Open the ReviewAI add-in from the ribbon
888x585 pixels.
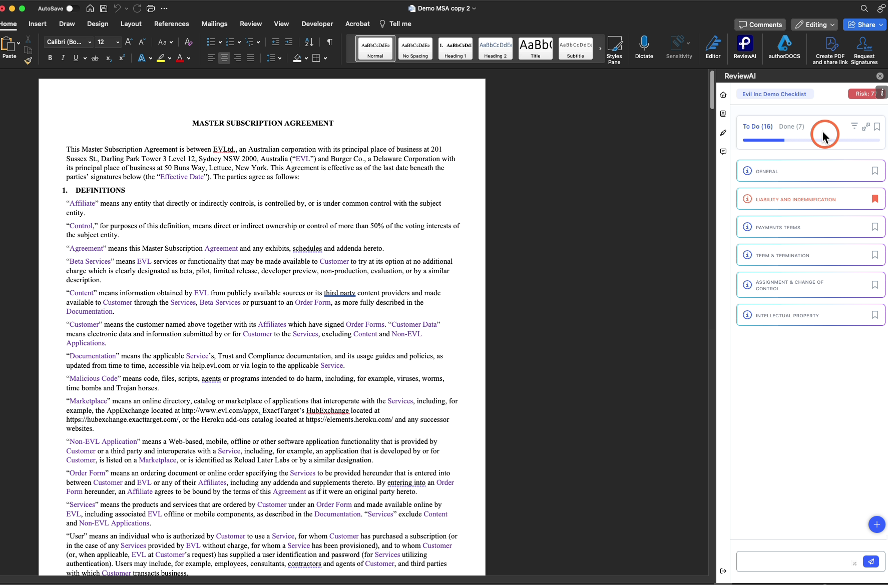(x=744, y=48)
